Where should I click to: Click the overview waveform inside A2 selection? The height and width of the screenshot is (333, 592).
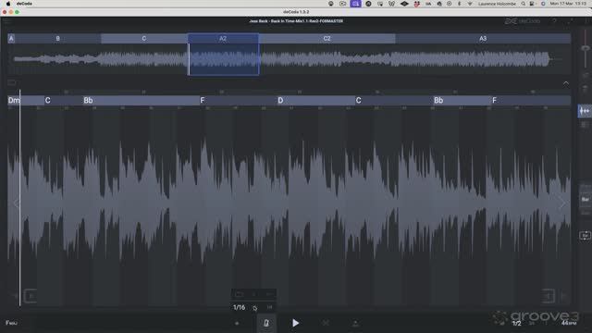[224, 59]
